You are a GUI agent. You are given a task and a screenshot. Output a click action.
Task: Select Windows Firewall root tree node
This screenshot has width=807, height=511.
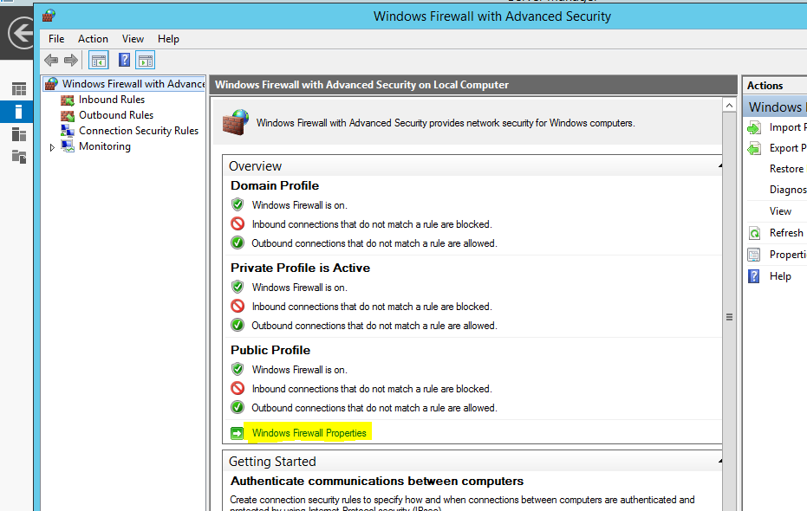click(x=133, y=84)
